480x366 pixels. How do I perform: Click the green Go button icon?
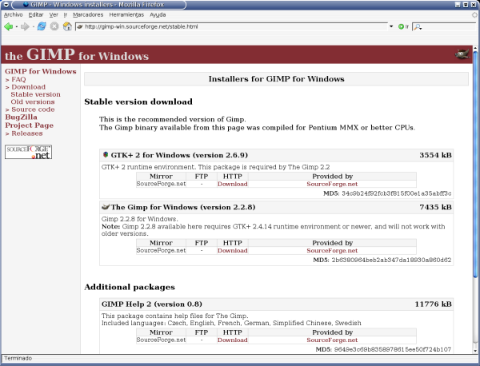point(402,26)
